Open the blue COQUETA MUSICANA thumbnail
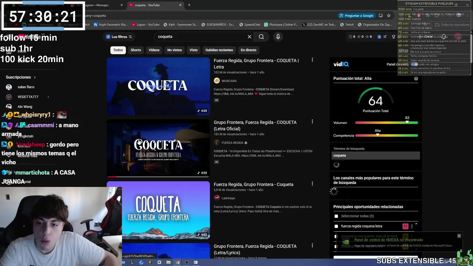473x266 pixels. pyautogui.click(x=158, y=86)
